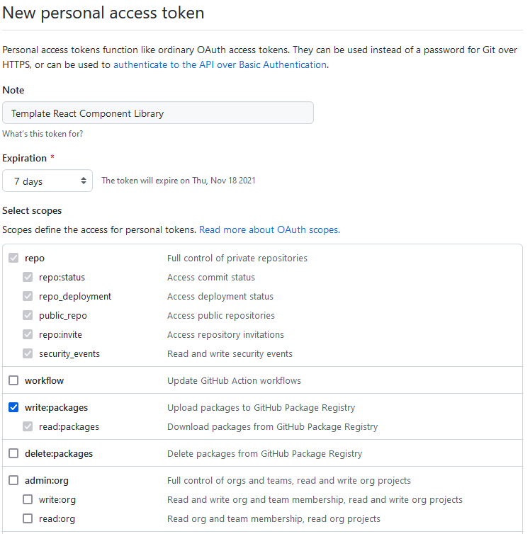530x534 pixels.
Task: Tick the admin:org scope checkbox
Action: click(13, 480)
